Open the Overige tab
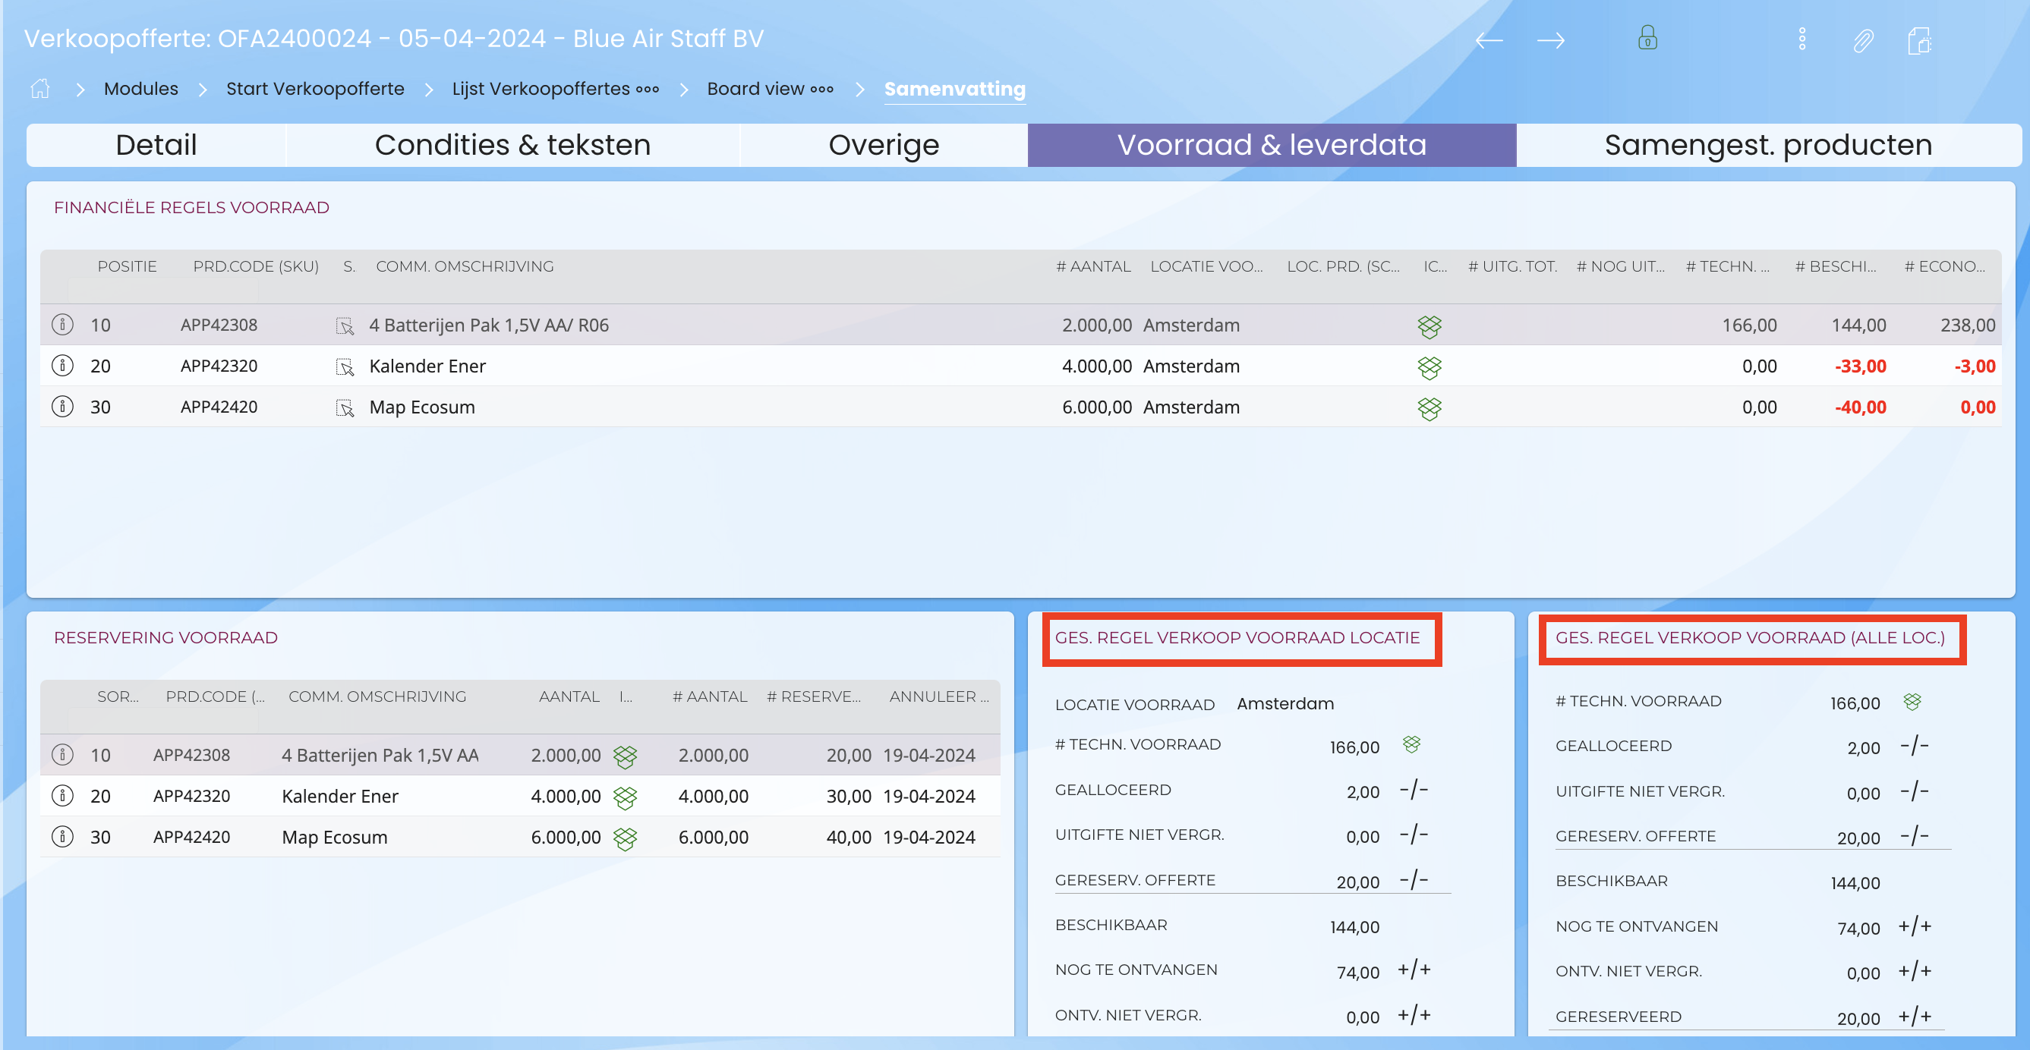Screen dimensions: 2030x1050 (x=884, y=145)
